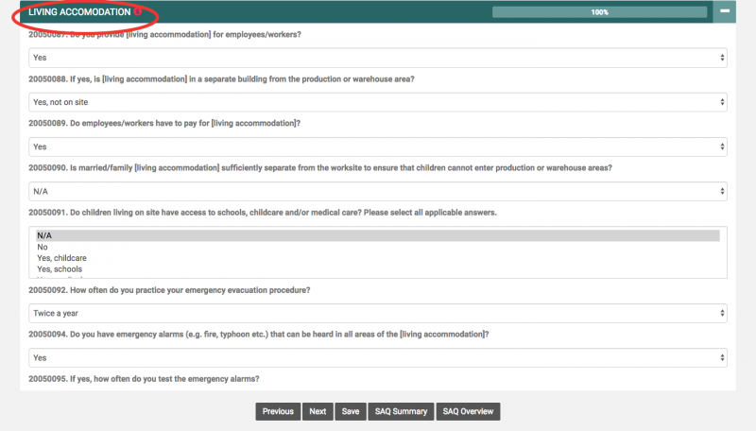Open the SAQ Overview
This screenshot has height=431, width=756.
click(468, 411)
